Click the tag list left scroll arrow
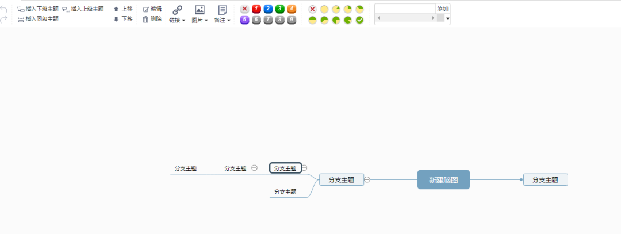Viewport: 621px width, 234px height. pyautogui.click(x=378, y=18)
